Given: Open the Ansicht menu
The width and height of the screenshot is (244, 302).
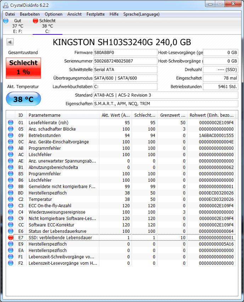Looking at the screenshot, I should pos(74,14).
